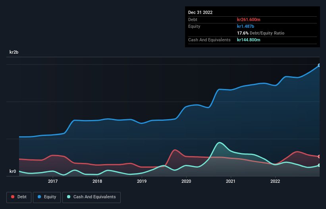Click the Equity tooltip row label
Viewport: 326px width, 209px height.
click(194, 26)
